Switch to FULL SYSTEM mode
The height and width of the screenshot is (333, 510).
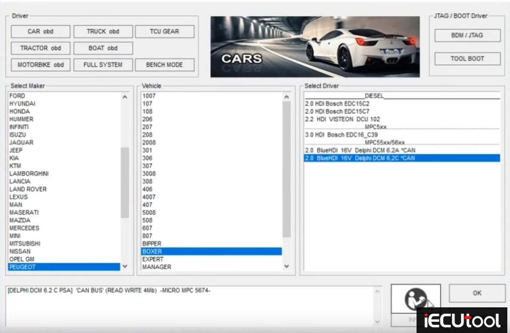point(103,65)
